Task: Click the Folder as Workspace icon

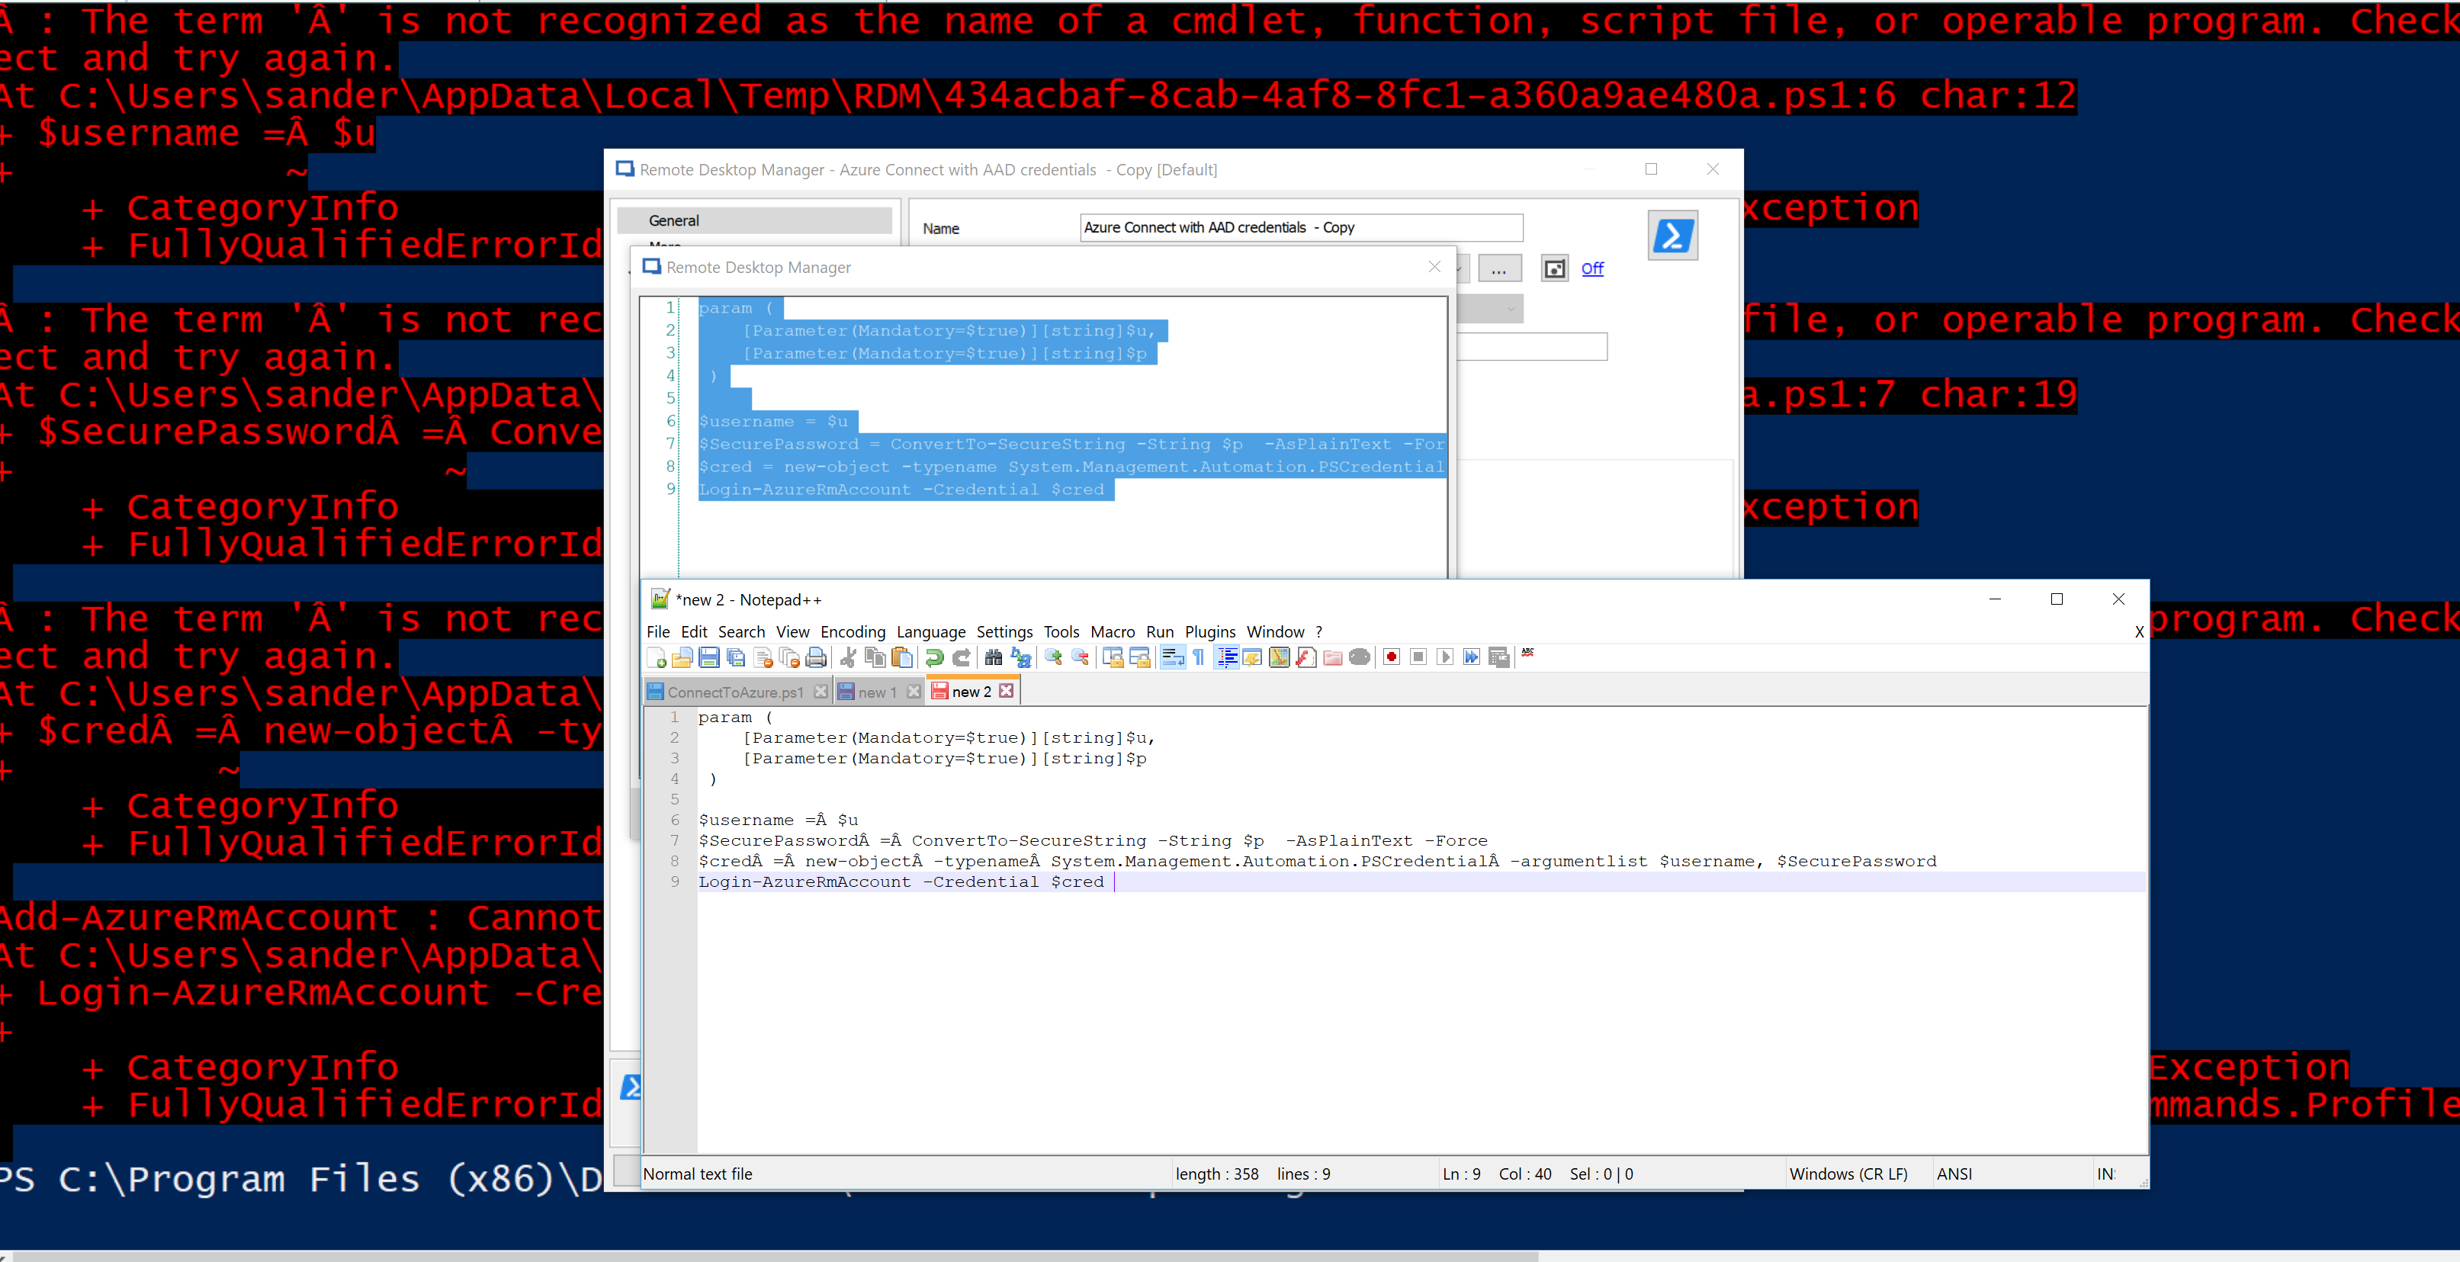Action: coord(1333,657)
